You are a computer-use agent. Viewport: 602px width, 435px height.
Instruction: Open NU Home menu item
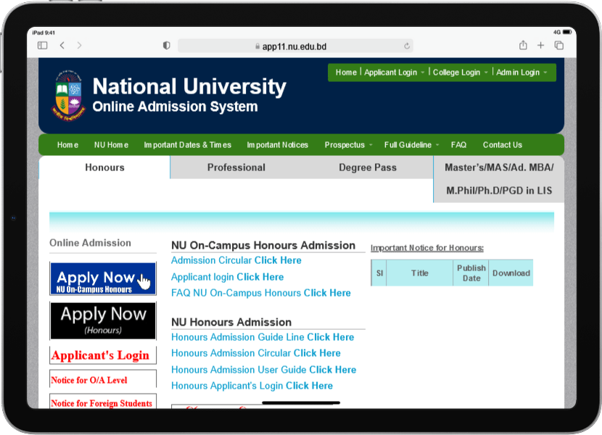tap(111, 145)
